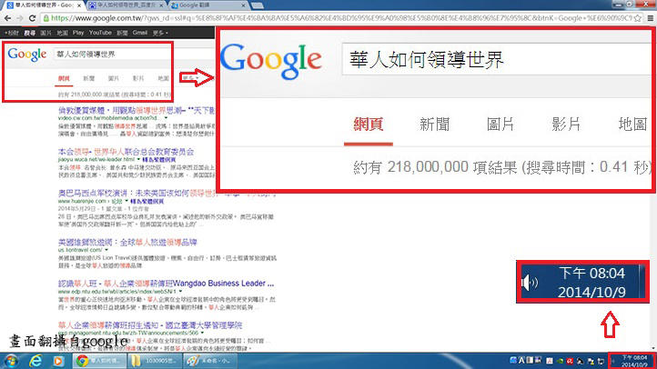Select the first Google search results tab
Screen dimensions: 657x369
coord(44,5)
